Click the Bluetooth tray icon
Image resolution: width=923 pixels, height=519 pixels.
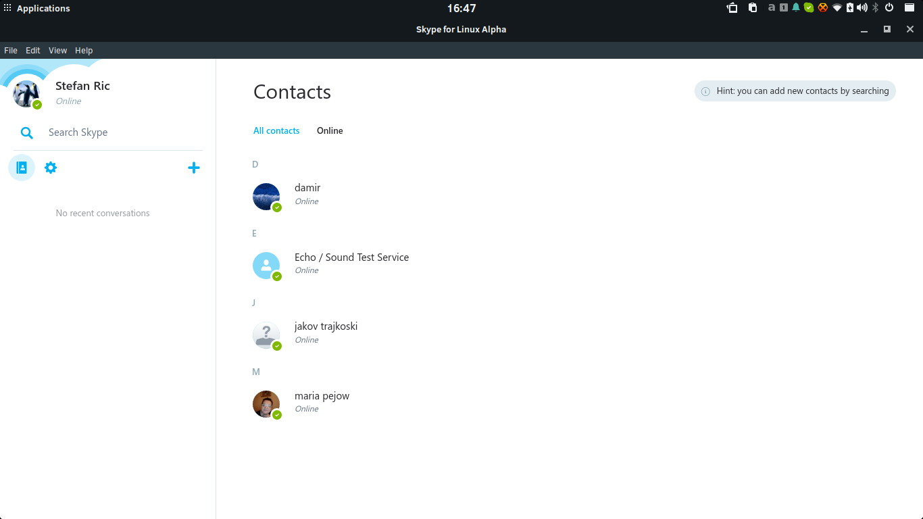875,7
